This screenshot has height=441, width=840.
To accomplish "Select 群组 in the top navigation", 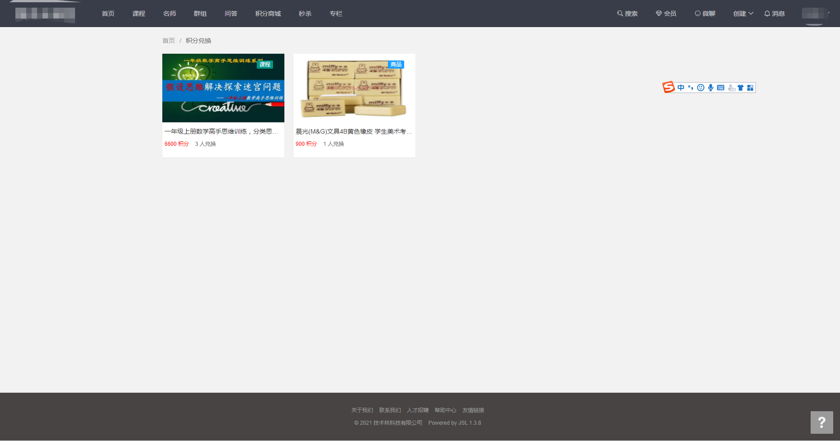I will tap(200, 14).
